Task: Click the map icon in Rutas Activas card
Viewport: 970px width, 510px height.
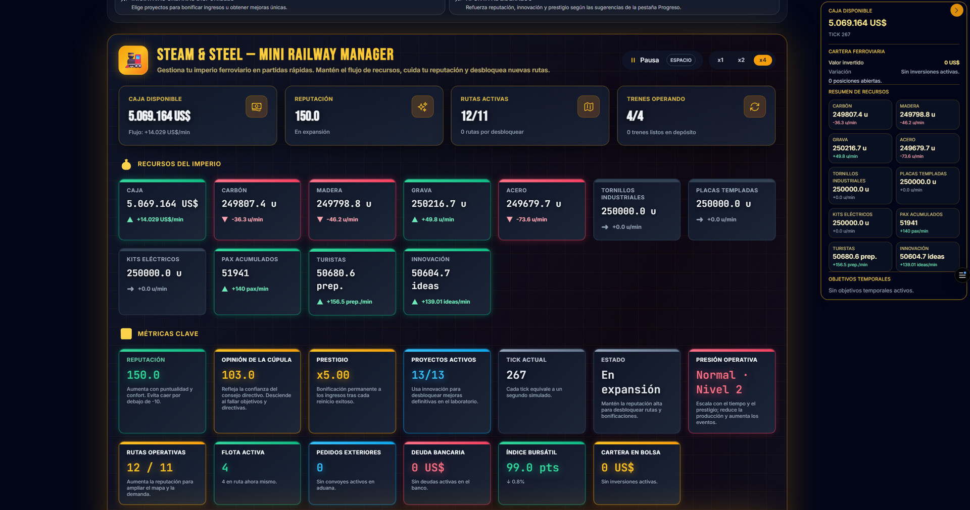Action: click(588, 106)
